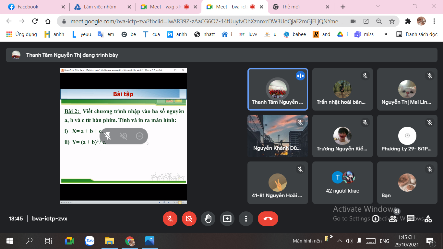Bookmark this page with the star
This screenshot has height=249, width=443.
tap(392, 21)
